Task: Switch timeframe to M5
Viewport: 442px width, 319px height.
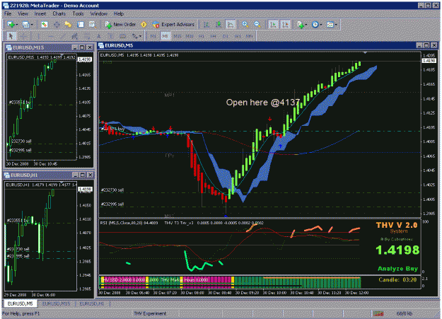Action: (x=165, y=36)
